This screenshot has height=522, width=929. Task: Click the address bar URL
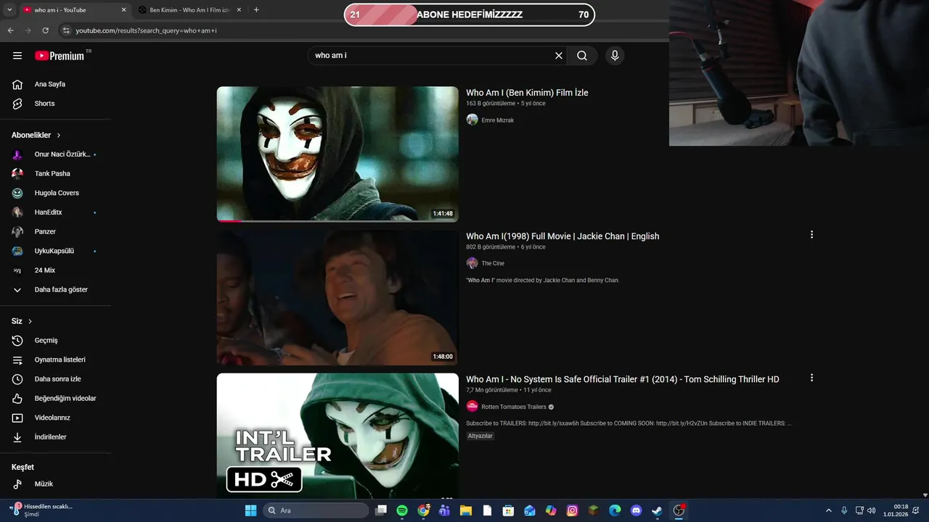click(x=146, y=30)
